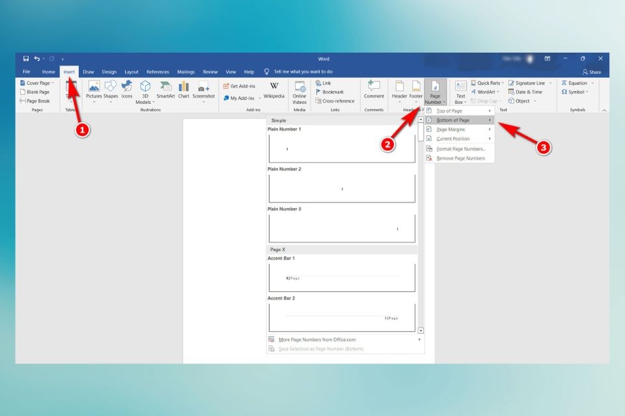Select the Plain Number 3 preview
The image size is (625, 416).
click(x=342, y=227)
